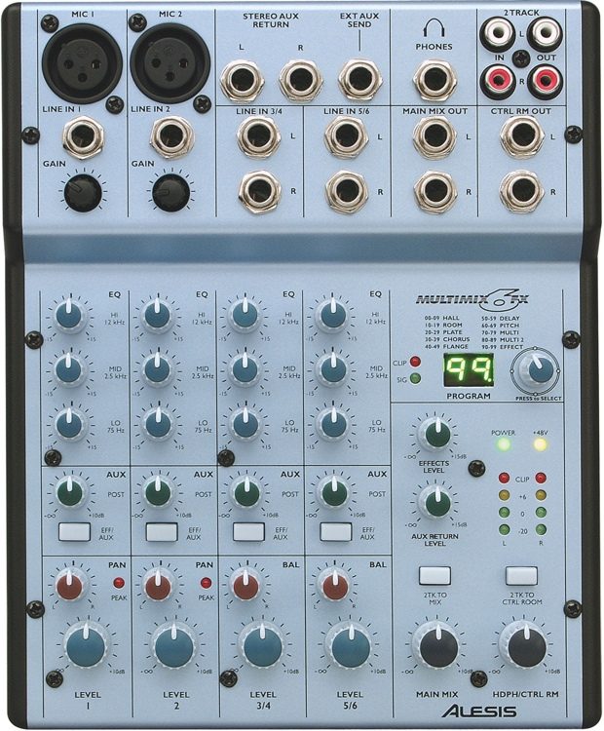Click the left meter CLIP LED
This screenshot has width=604, height=731.
[505, 479]
